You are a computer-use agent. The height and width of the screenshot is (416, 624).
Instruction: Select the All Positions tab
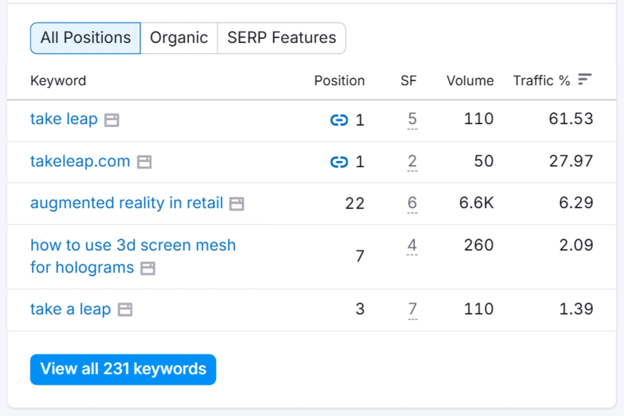[85, 38]
